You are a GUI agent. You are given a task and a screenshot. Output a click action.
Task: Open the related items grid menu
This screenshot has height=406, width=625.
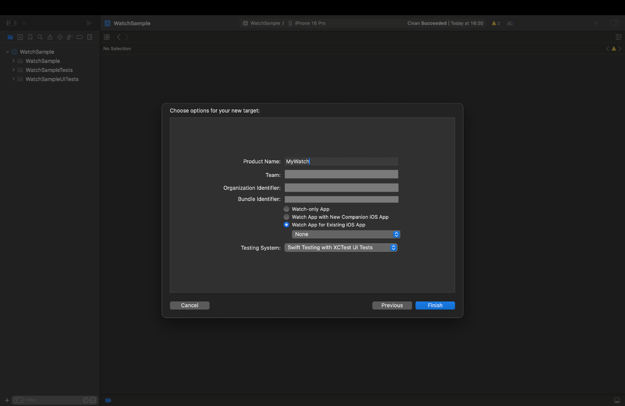107,37
